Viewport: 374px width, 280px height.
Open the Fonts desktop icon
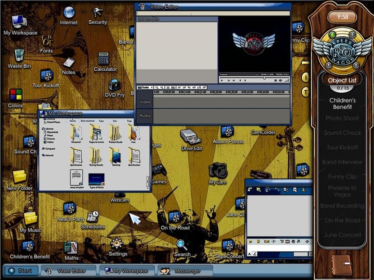point(46,41)
